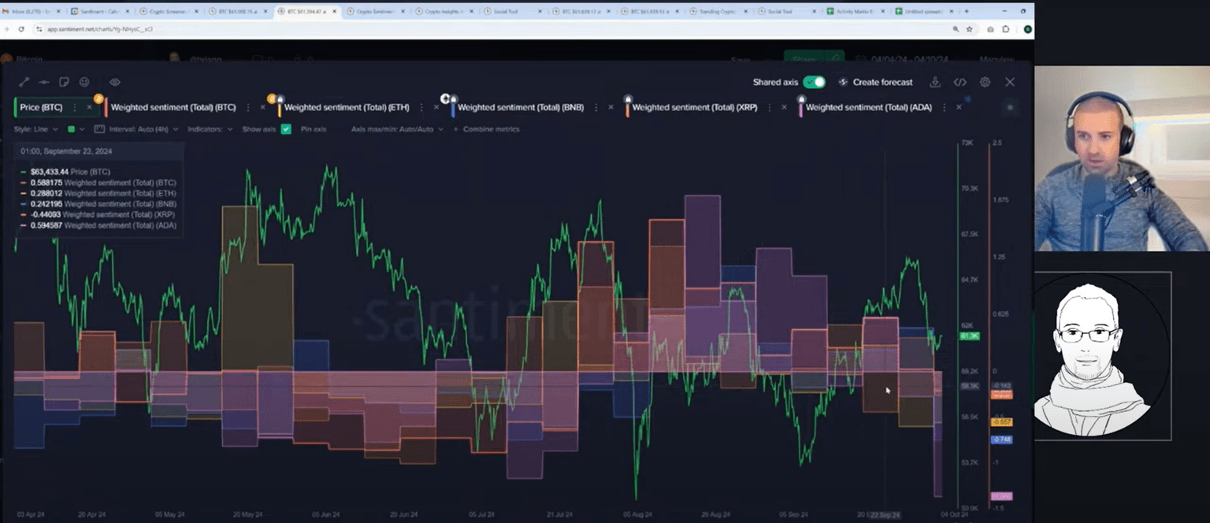Select the line drawing tool icon
This screenshot has width=1210, height=523.
[24, 82]
